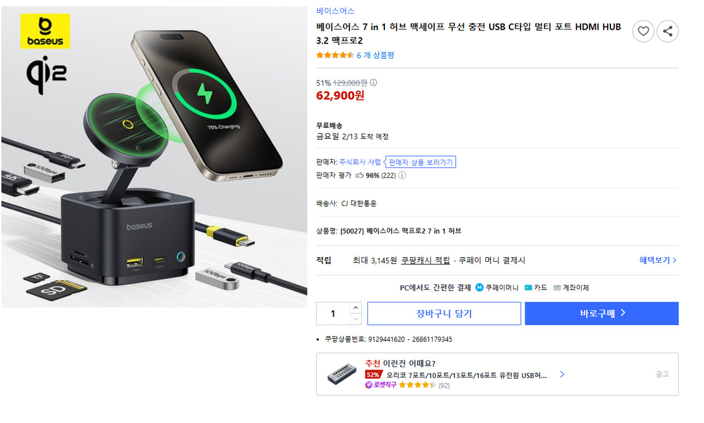
Task: Decrease quantity using down arrow
Action: click(356, 319)
